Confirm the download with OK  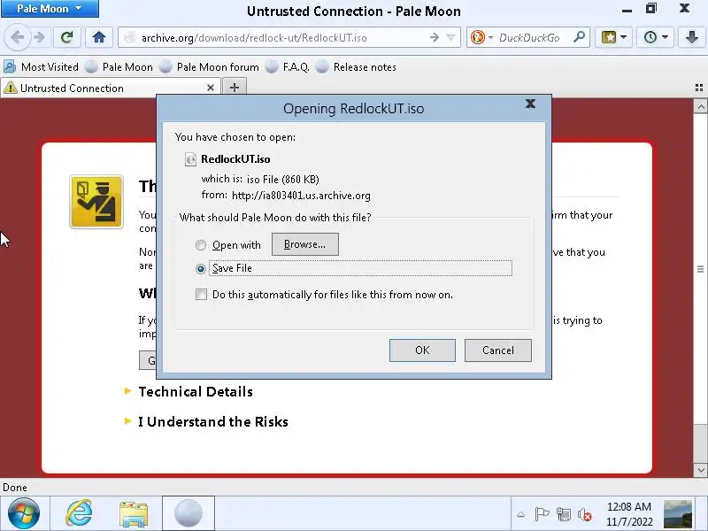point(422,350)
